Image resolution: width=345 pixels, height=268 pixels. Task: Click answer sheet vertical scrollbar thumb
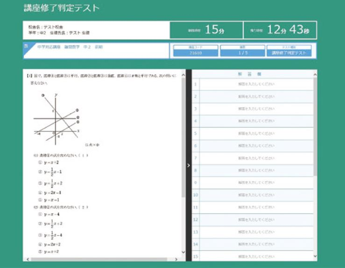tap(315, 127)
